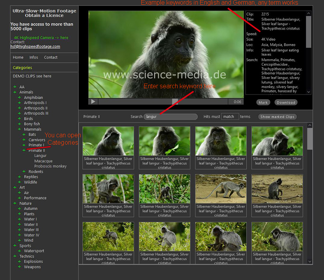Click the Hits must match field
Image resolution: width=324 pixels, height=280 pixels.
pyautogui.click(x=230, y=117)
